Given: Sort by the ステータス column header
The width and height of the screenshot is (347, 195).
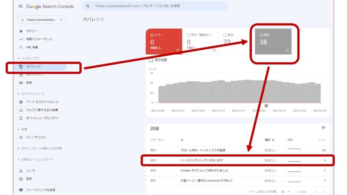Looking at the screenshot, I should click(x=157, y=140).
